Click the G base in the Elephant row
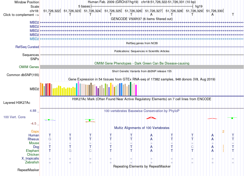The image size is (244, 176). click(x=70, y=151)
